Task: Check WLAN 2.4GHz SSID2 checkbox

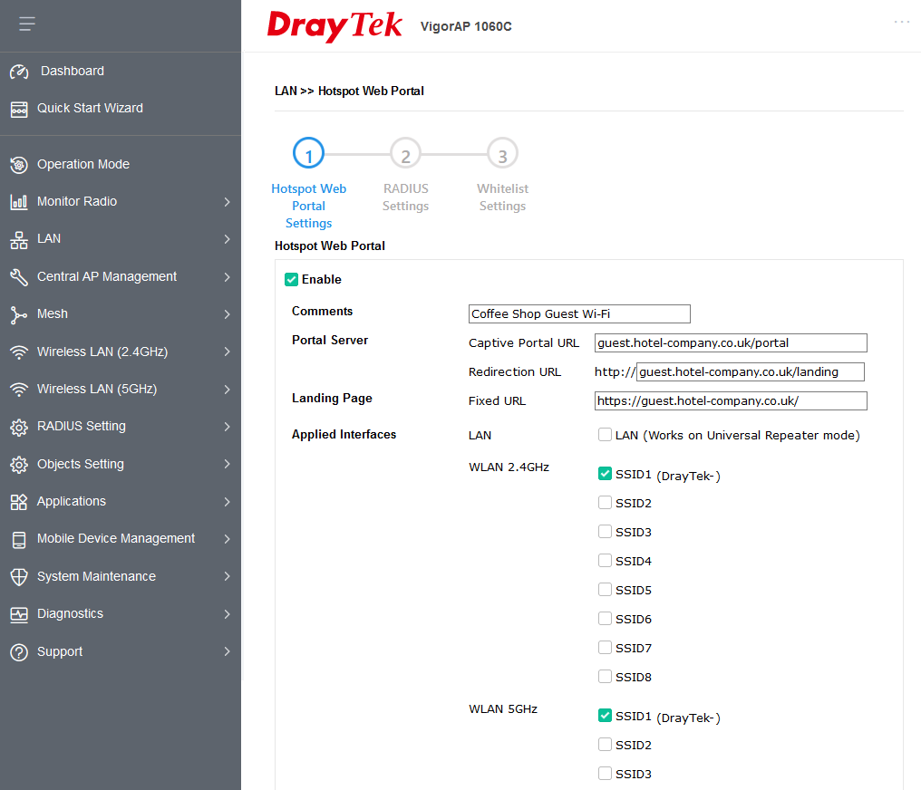Action: pyautogui.click(x=605, y=503)
